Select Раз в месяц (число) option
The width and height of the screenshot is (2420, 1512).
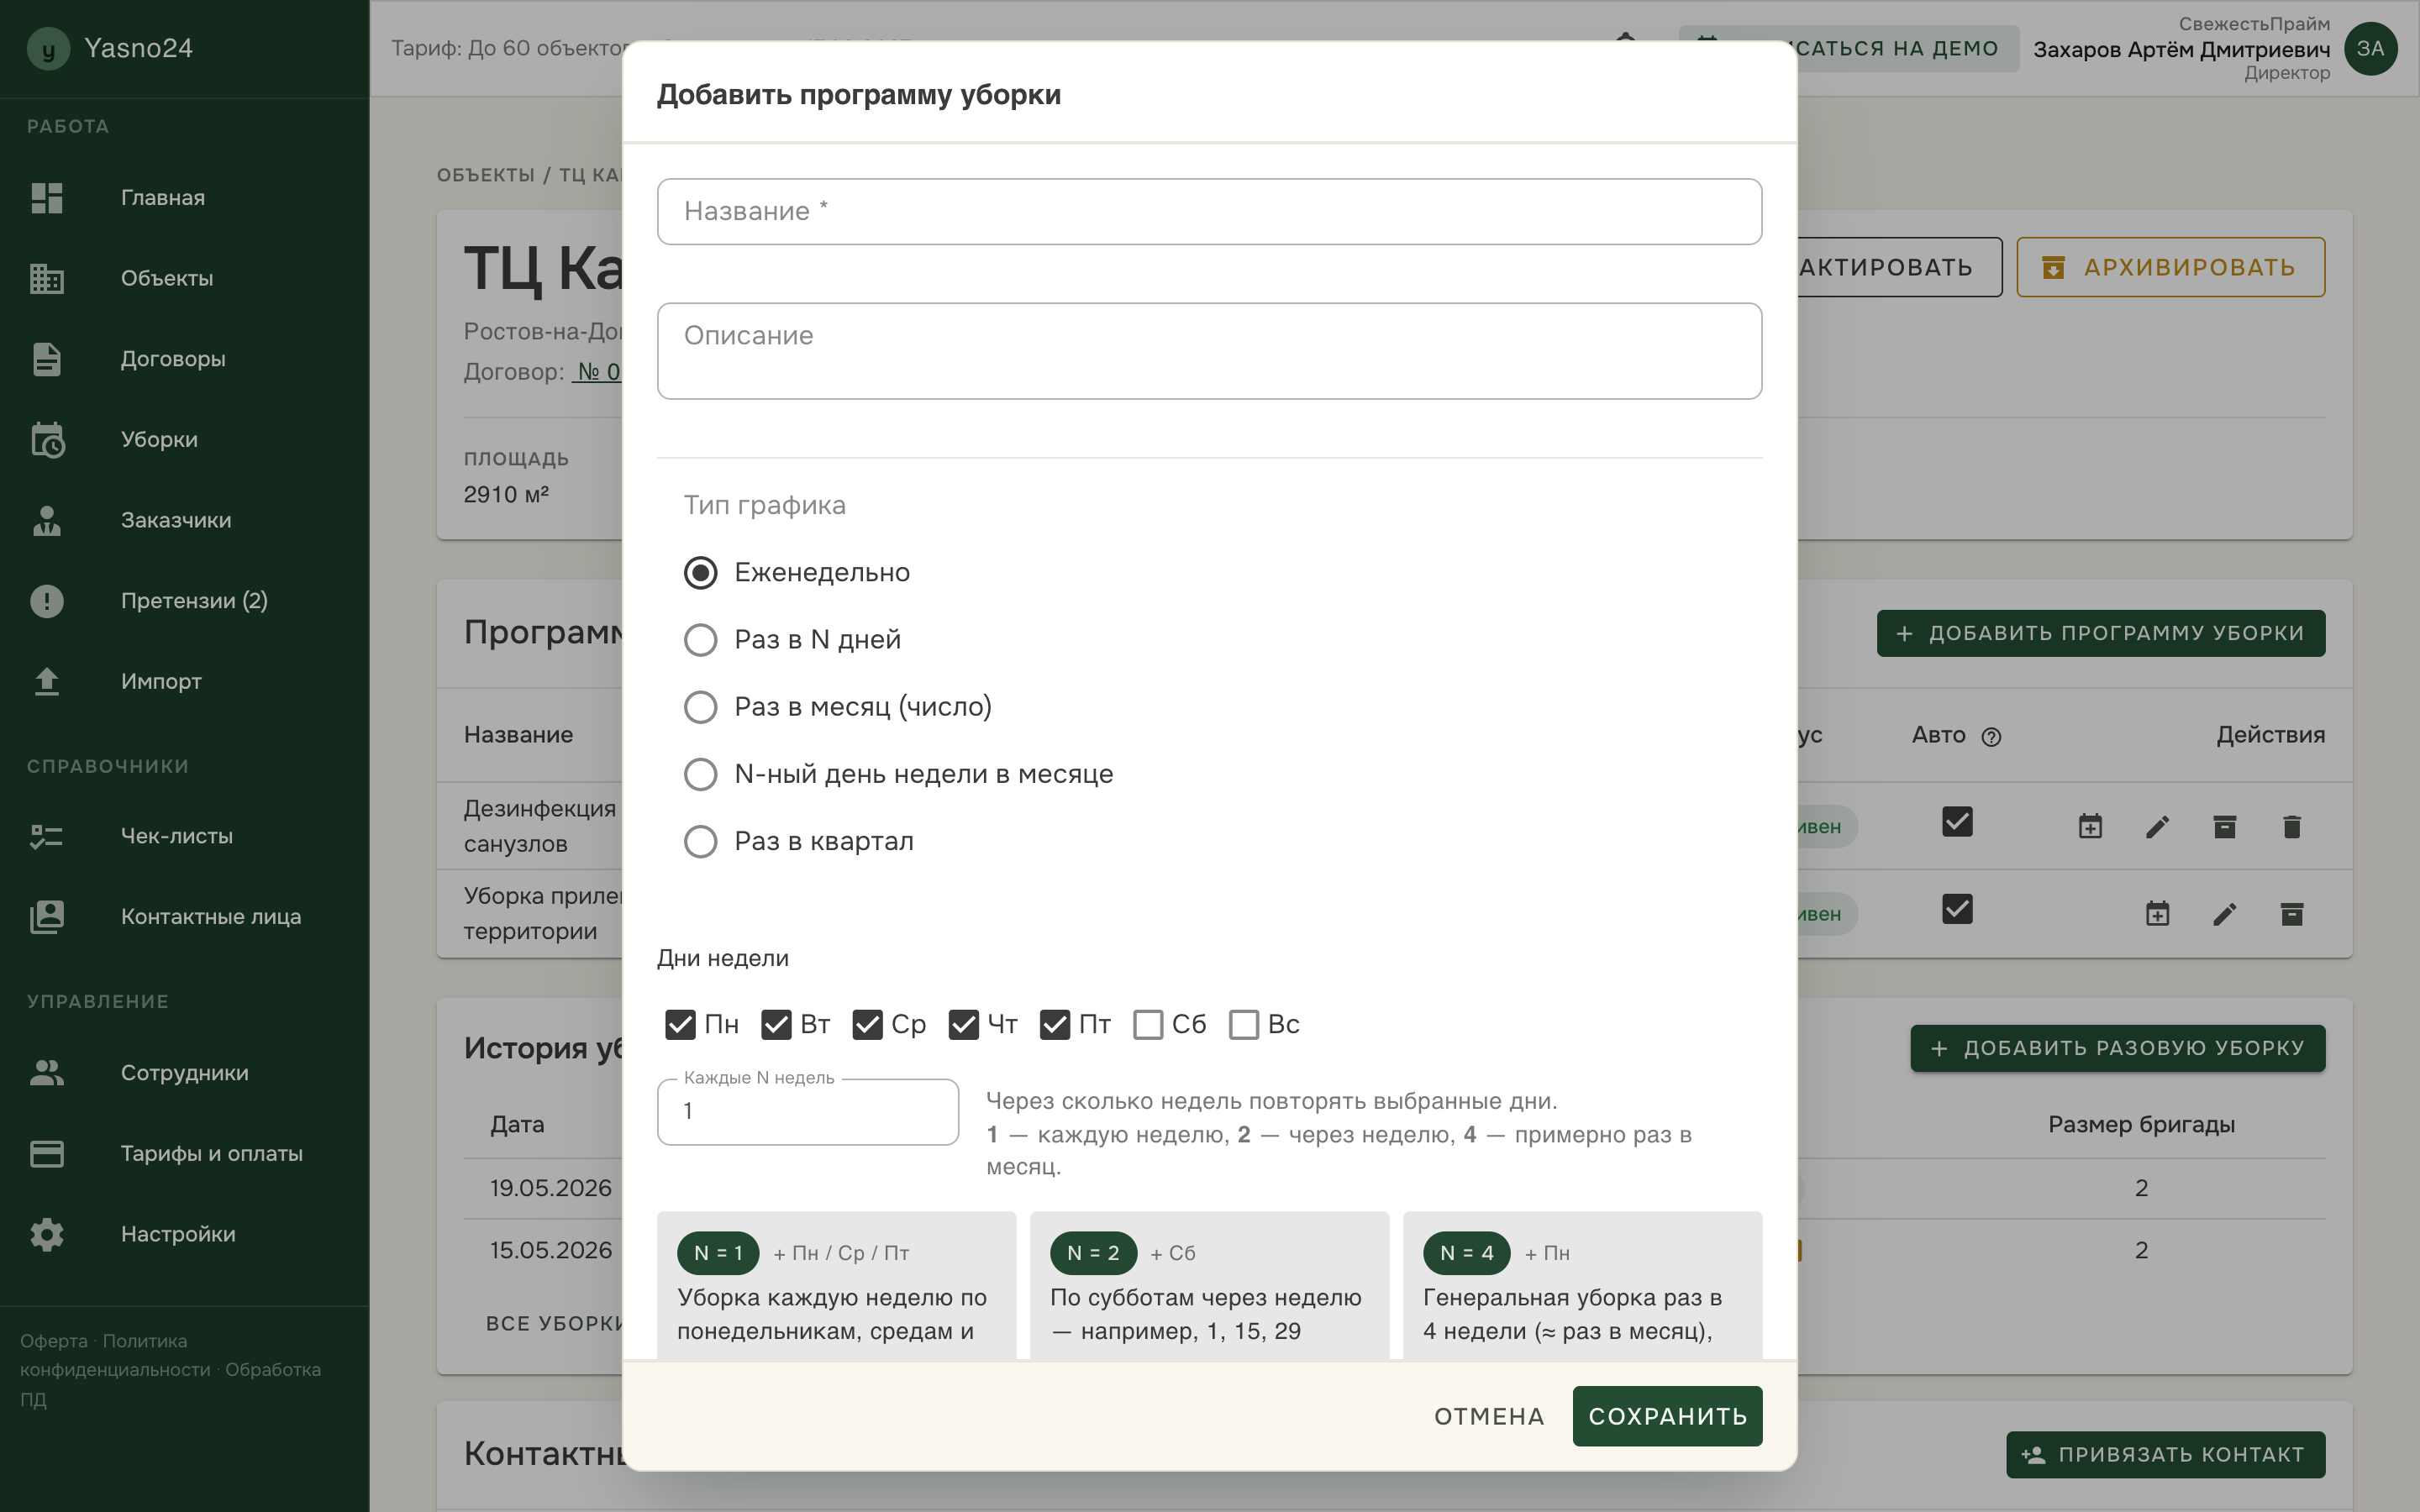[700, 707]
